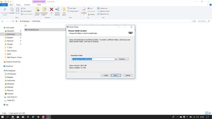Open recent locations dropdown beside nav arrows

coord(10,21)
